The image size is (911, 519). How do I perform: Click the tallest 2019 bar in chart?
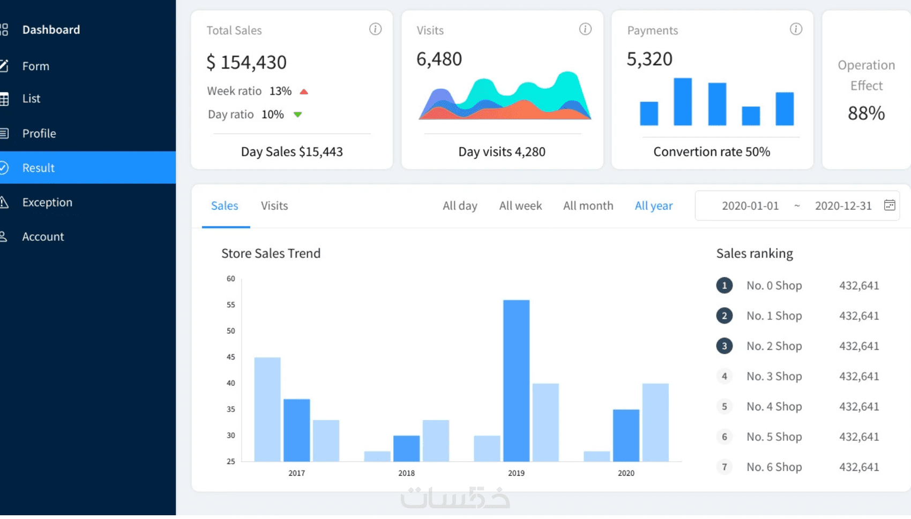click(x=516, y=380)
